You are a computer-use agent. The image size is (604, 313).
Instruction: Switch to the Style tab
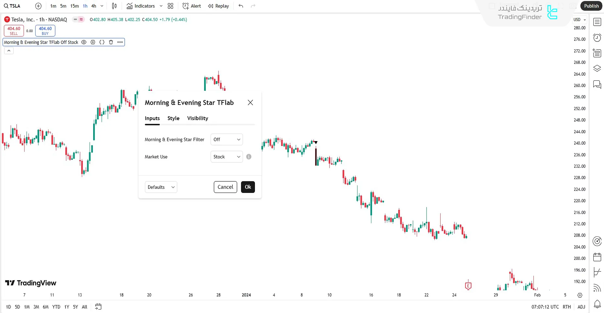click(173, 118)
